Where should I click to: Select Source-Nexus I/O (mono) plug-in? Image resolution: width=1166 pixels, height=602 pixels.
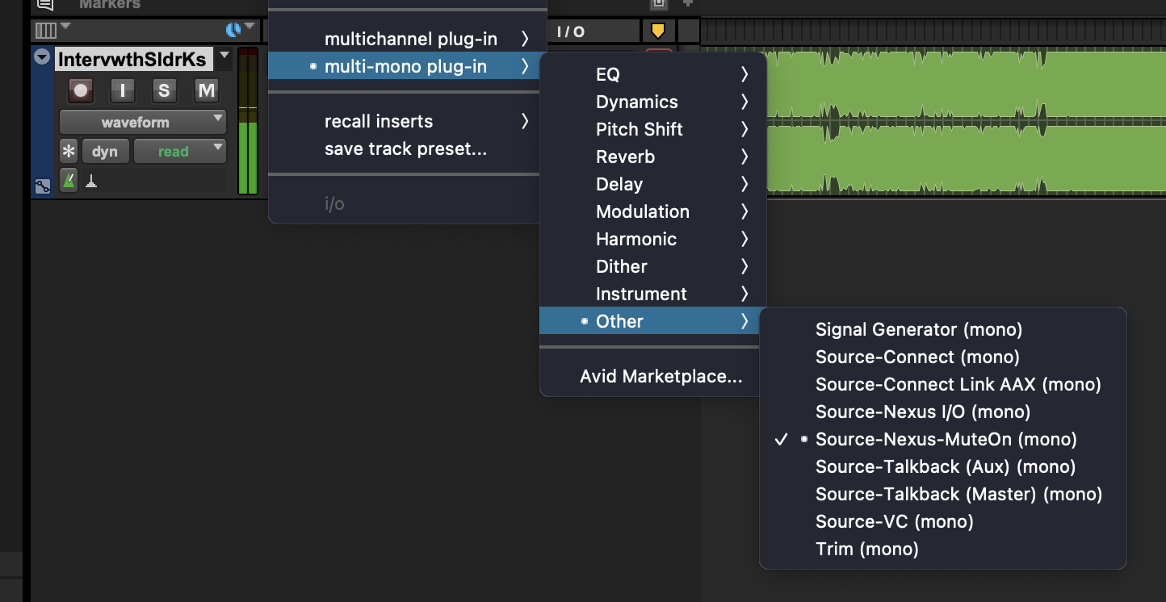point(922,412)
